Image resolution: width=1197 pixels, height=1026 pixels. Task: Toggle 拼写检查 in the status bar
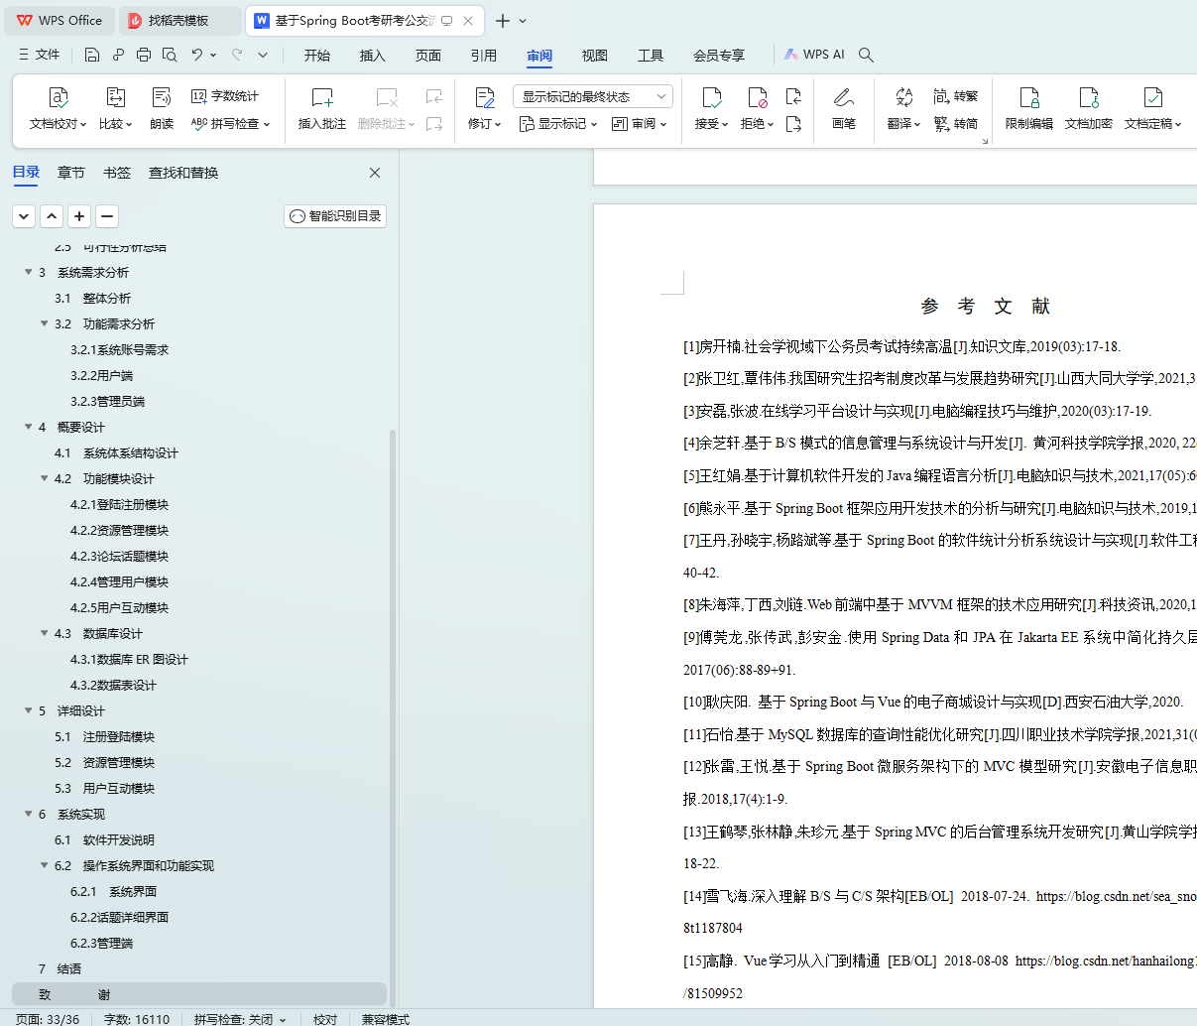240,1019
